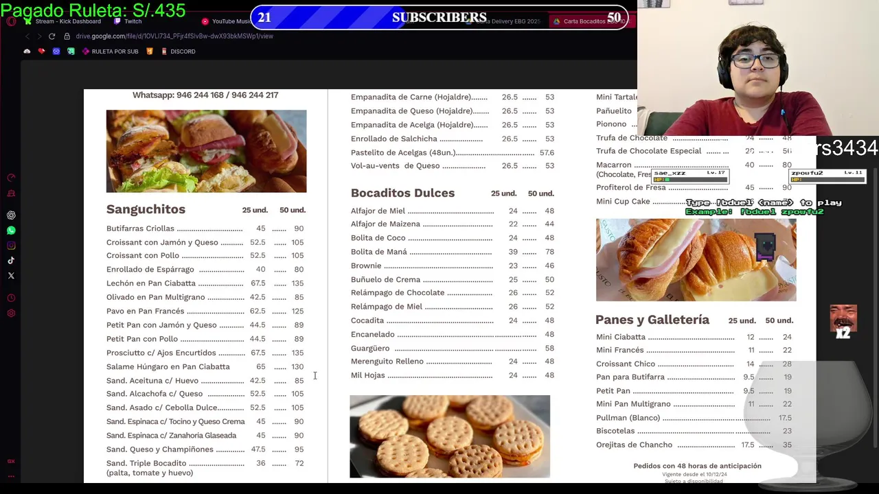Open the three-dots sidebar setup menu
Viewport: 879px width, 494px height.
11,476
